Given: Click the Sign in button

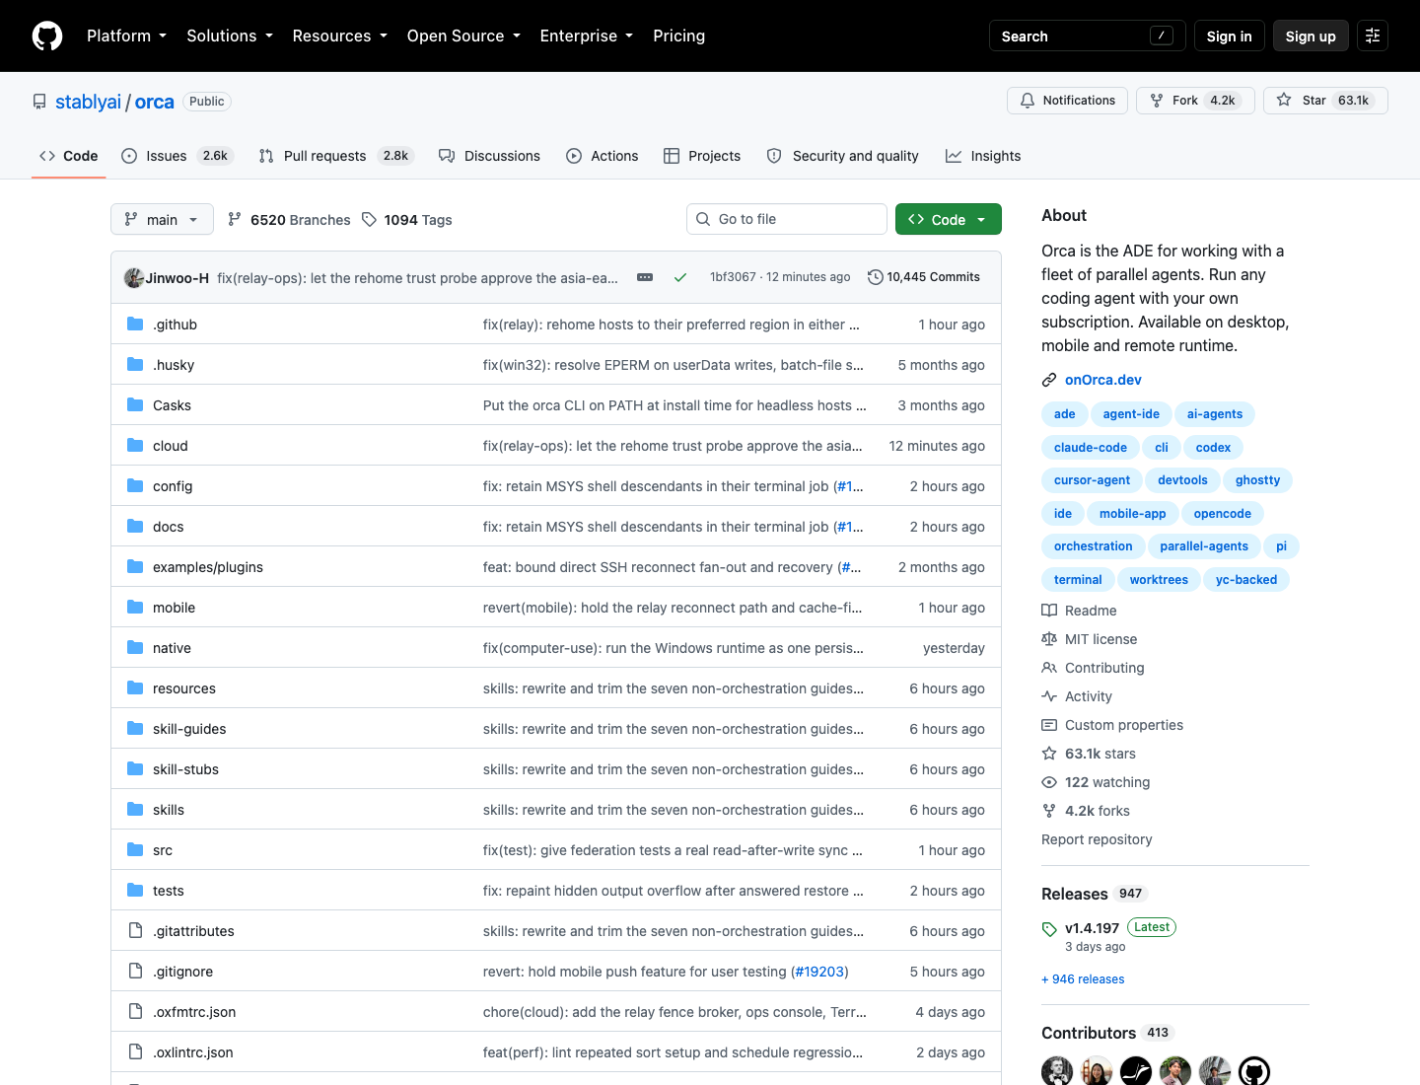Looking at the screenshot, I should (x=1229, y=36).
